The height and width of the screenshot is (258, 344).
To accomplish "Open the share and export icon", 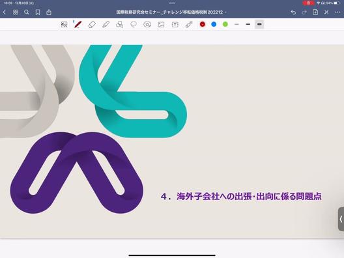I will tap(49, 12).
